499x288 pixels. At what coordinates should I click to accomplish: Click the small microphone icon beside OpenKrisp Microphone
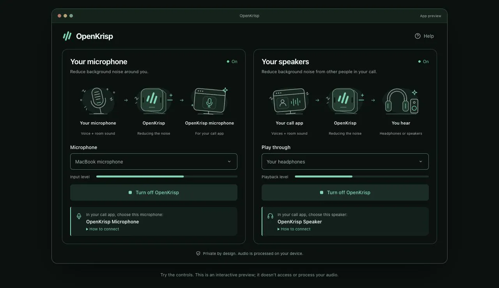[79, 216]
